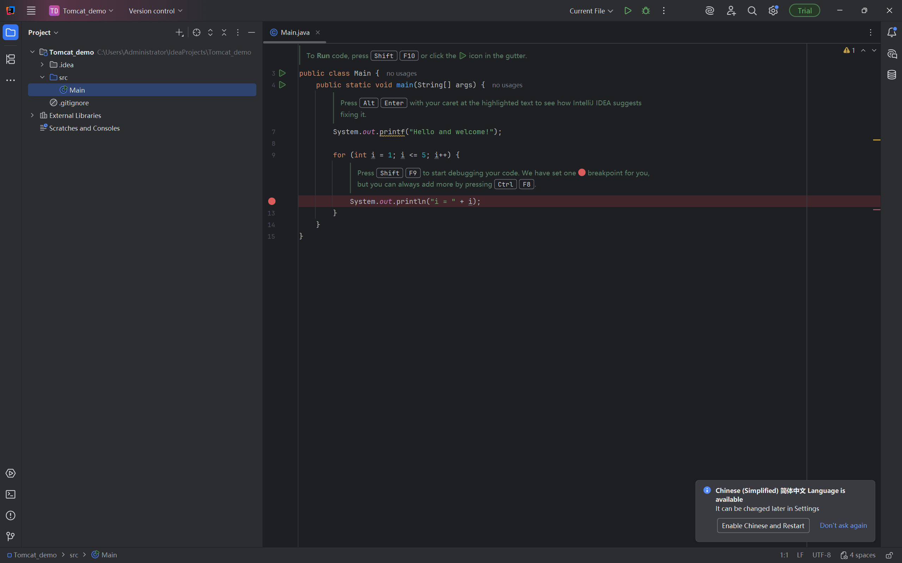Click Expand All in Project panel

pyautogui.click(x=210, y=32)
